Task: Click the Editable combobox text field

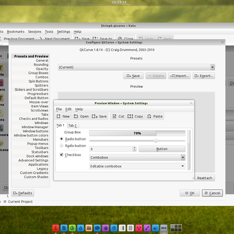Action: (135, 166)
